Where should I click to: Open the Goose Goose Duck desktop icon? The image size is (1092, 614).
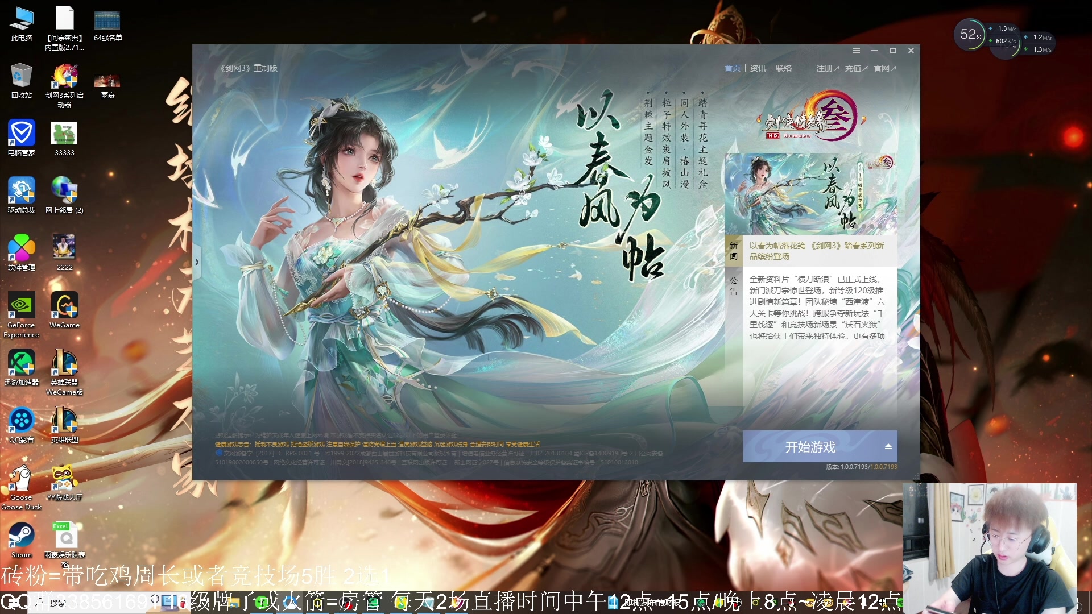coord(22,479)
